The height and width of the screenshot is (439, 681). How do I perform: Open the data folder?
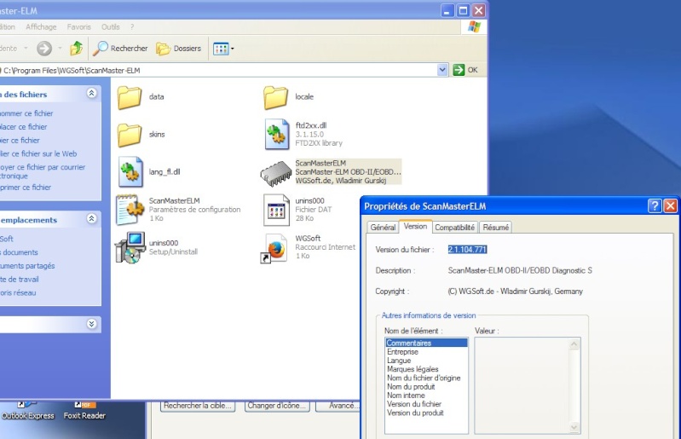130,97
